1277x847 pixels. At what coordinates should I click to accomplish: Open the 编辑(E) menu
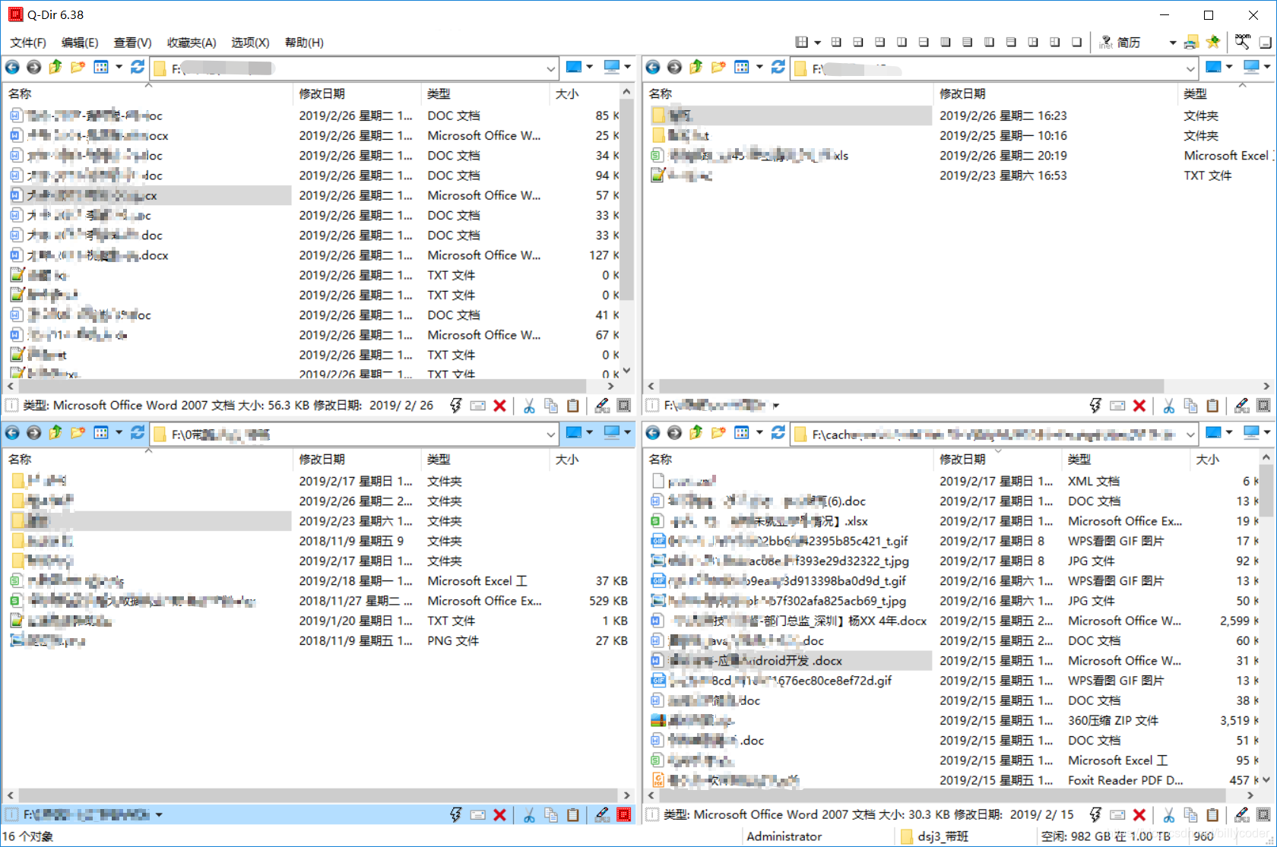click(x=80, y=43)
